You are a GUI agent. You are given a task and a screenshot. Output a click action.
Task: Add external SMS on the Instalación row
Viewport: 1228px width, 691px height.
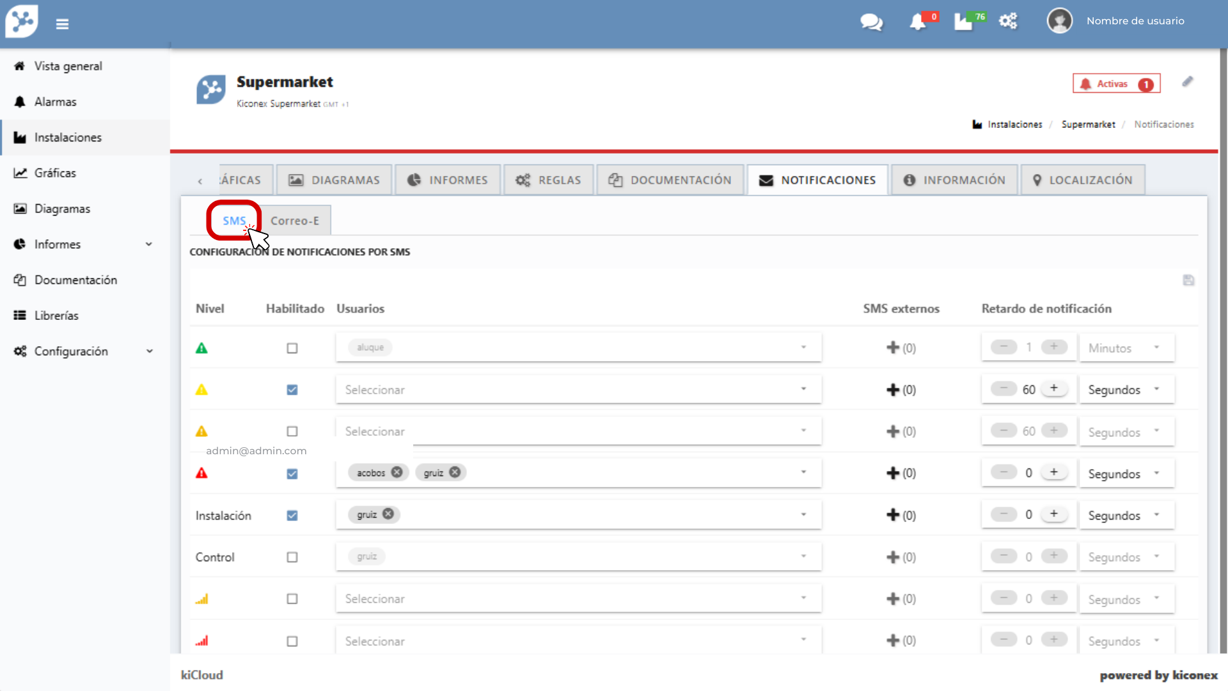point(893,515)
